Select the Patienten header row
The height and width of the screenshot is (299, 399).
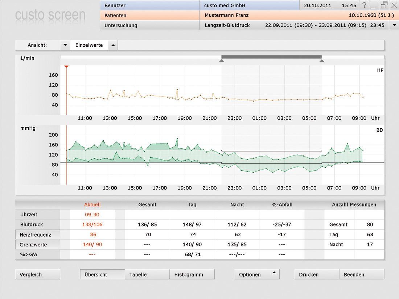149,16
